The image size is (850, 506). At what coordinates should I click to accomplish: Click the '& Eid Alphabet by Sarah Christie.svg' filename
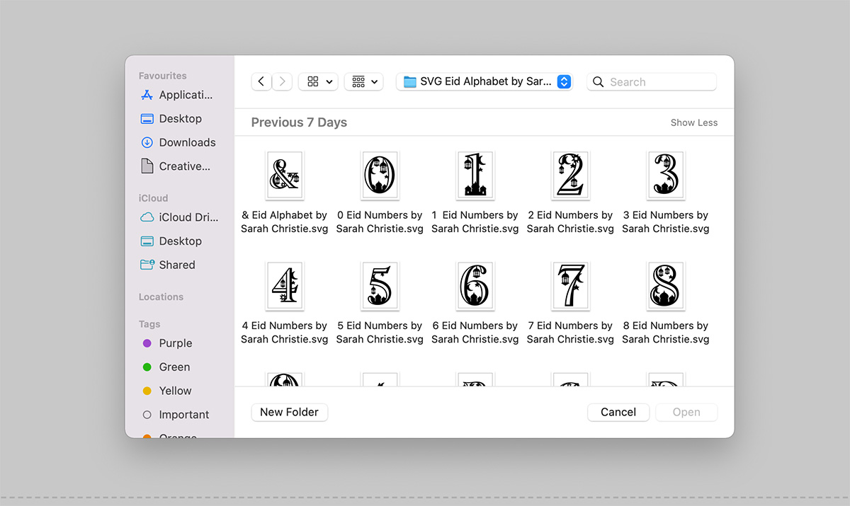[x=284, y=222]
